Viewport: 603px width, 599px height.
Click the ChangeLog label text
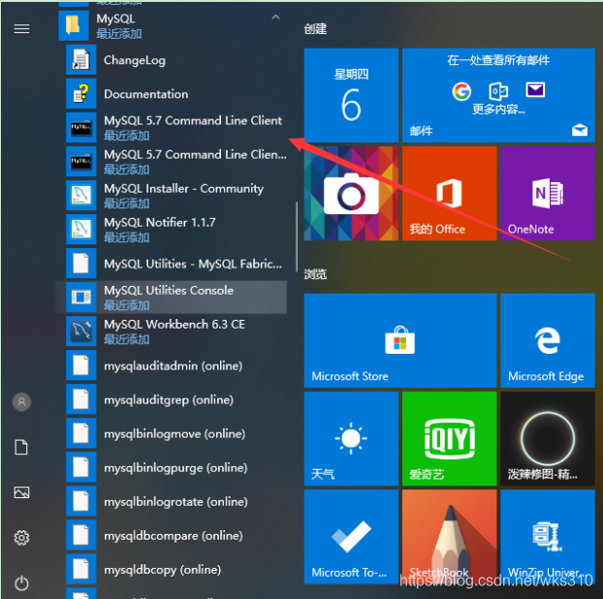[x=135, y=60]
